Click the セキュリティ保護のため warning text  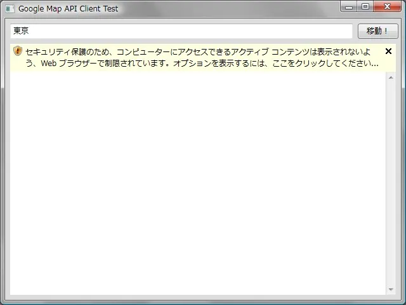pos(70,51)
